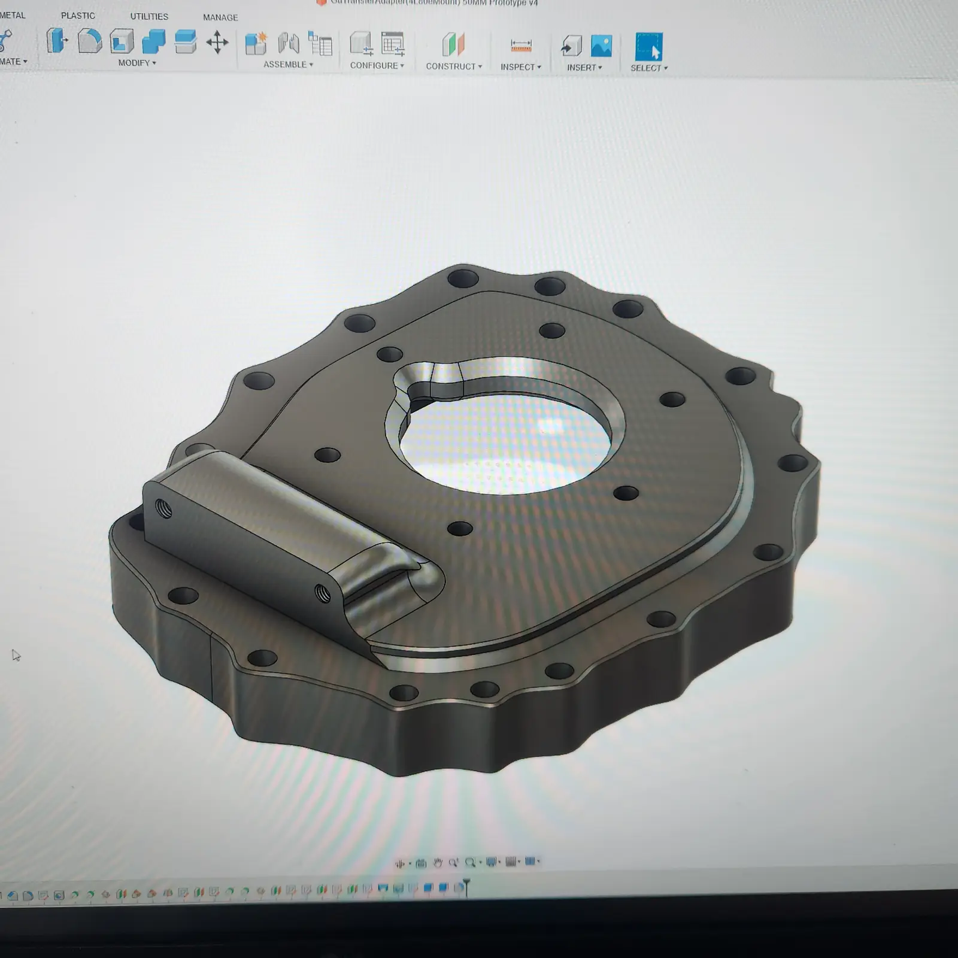Image resolution: width=958 pixels, height=958 pixels.
Task: Click the Insert Derive icon
Action: [x=571, y=46]
